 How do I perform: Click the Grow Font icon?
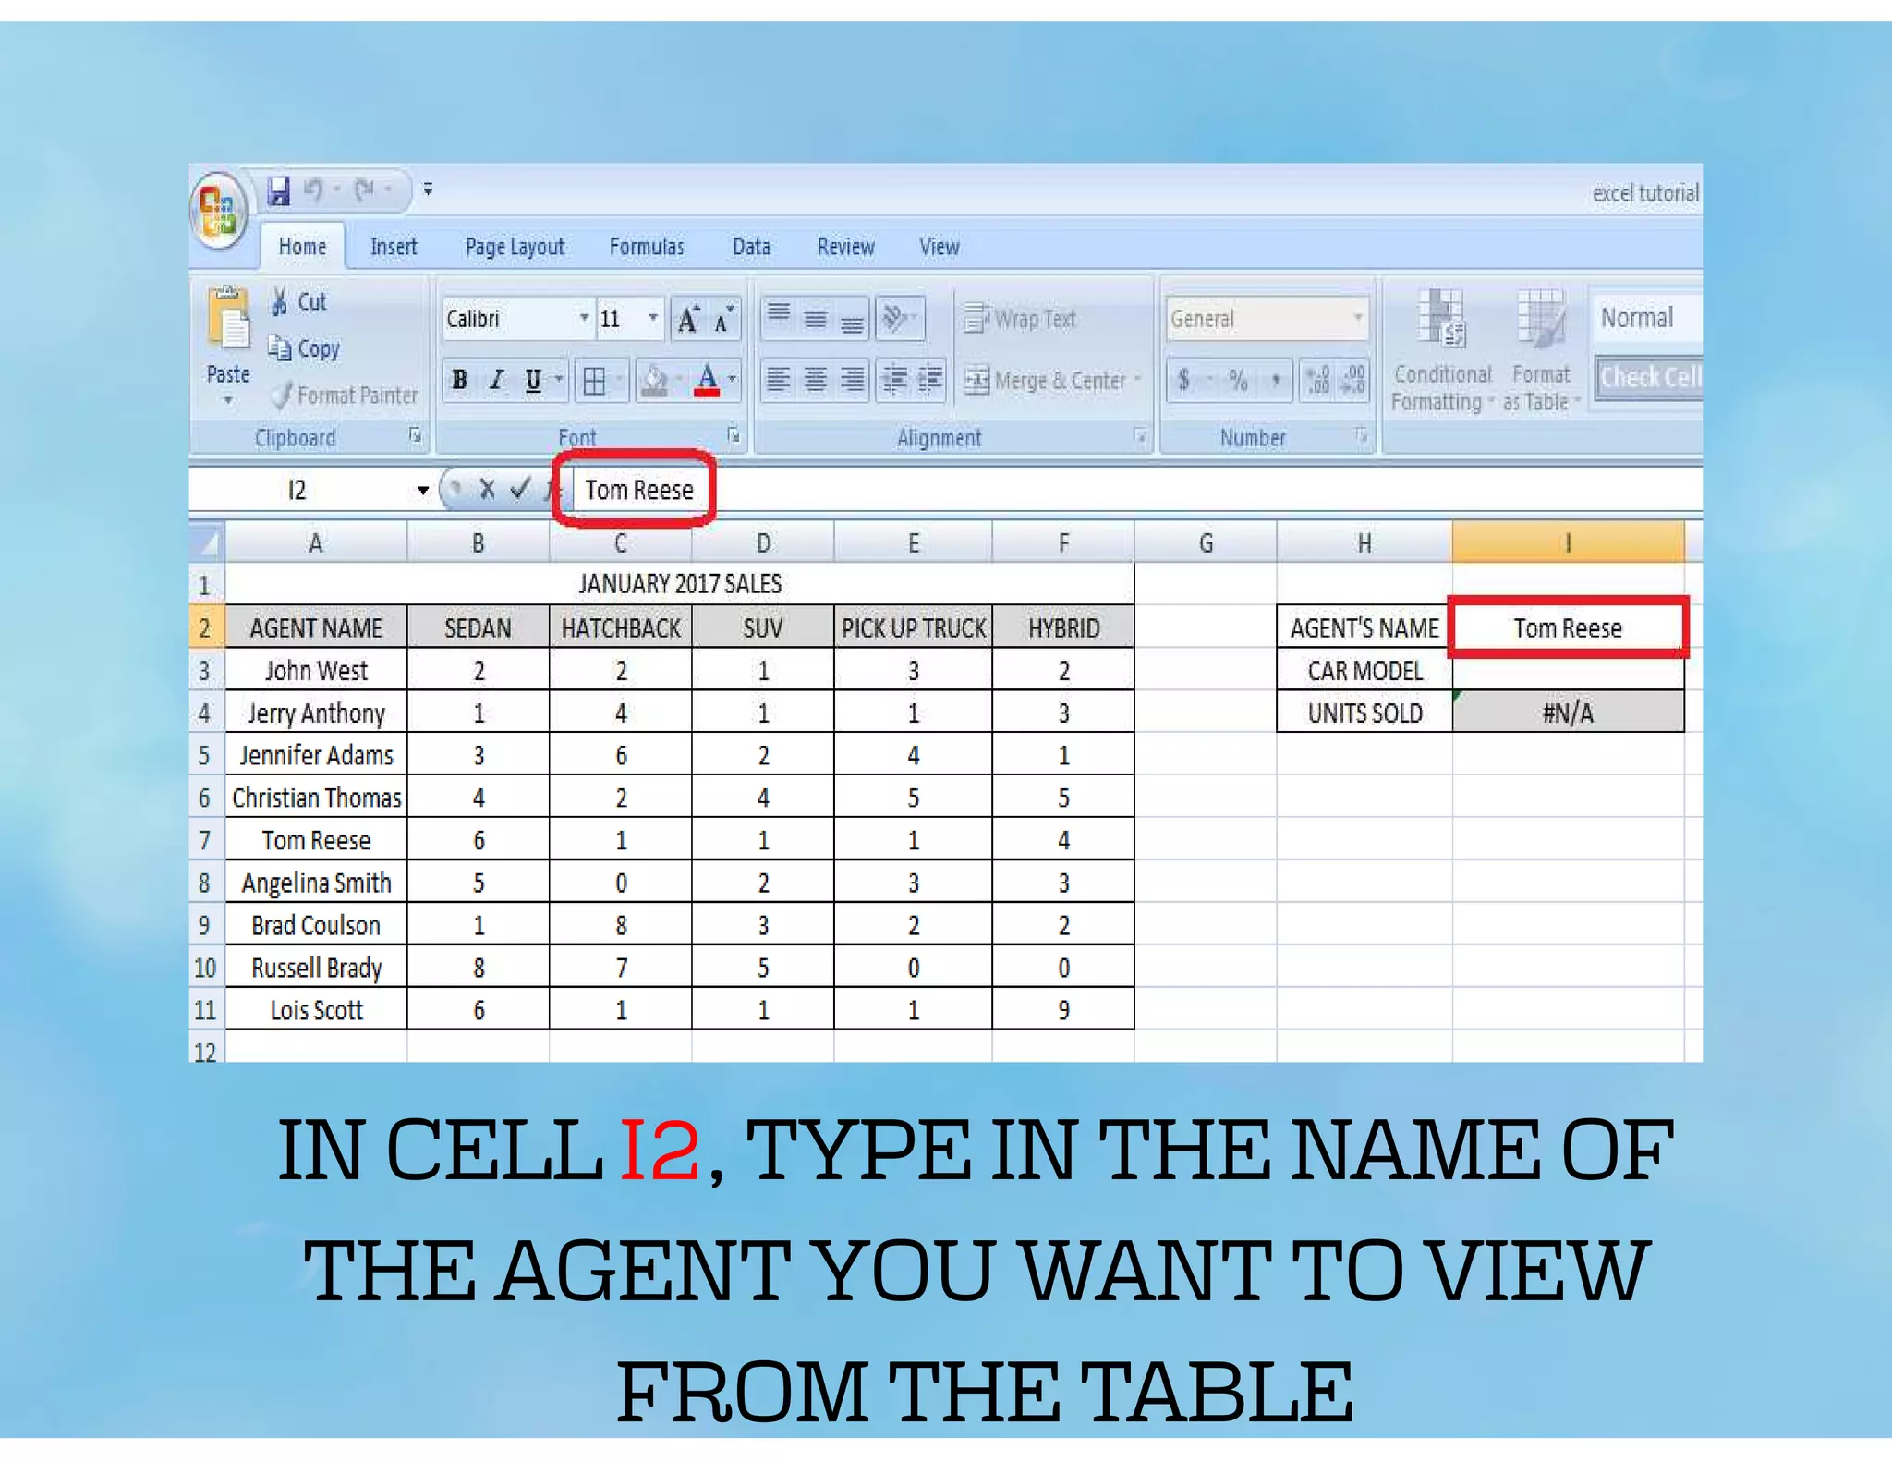[687, 320]
